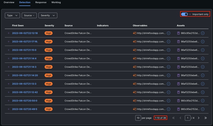213x126 pixels.
Task: Open detection 2023-06-02T21:14:3
Action: pyautogui.click(x=24, y=67)
